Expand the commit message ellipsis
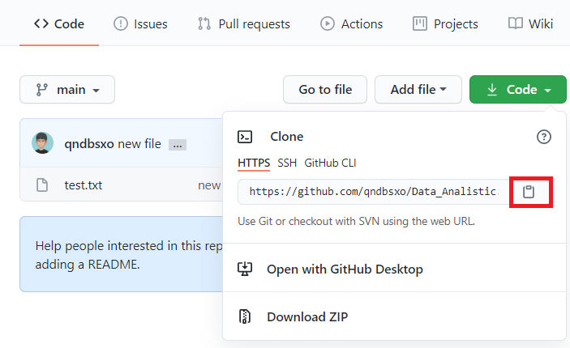This screenshot has height=348, width=570. (178, 145)
